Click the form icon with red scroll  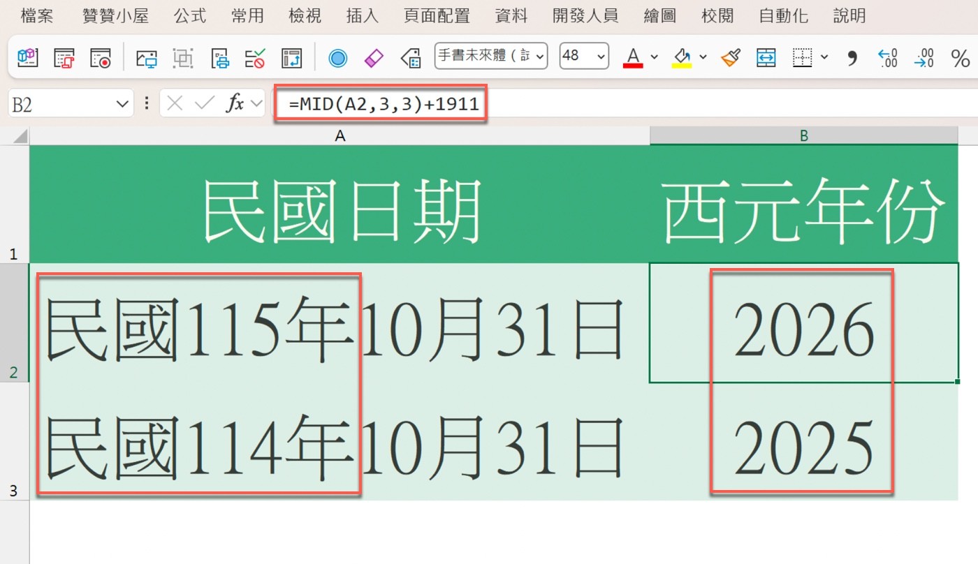click(x=64, y=57)
